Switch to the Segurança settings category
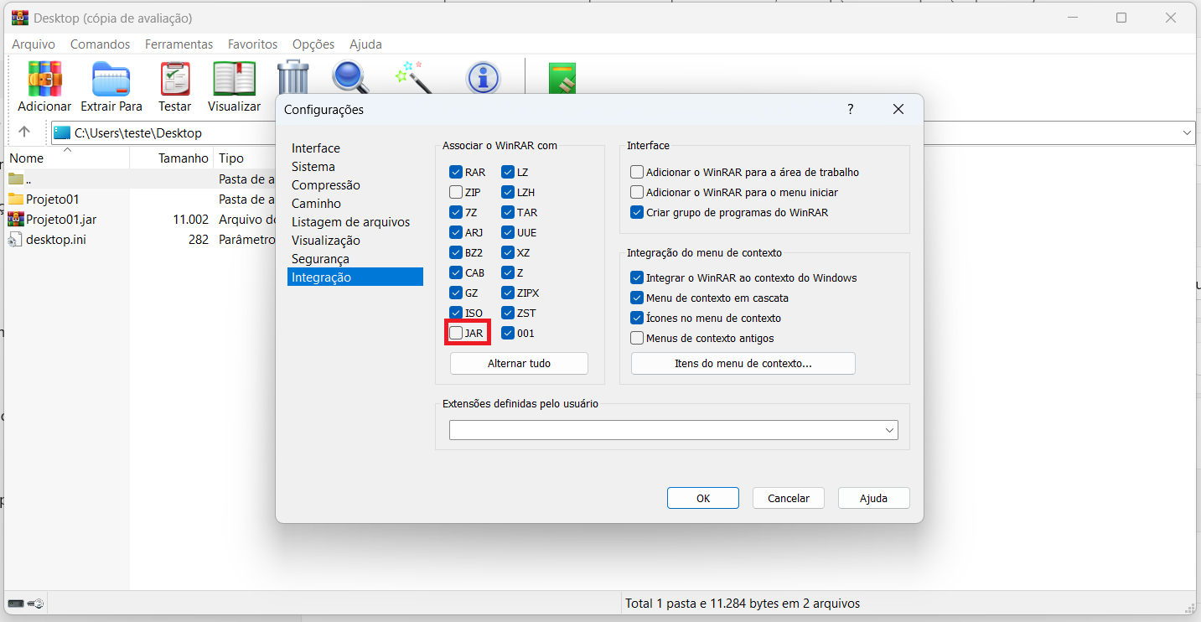1201x622 pixels. point(320,259)
